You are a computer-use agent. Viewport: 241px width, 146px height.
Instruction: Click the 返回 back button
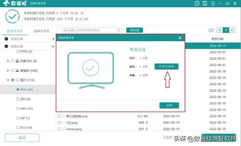coord(22,137)
